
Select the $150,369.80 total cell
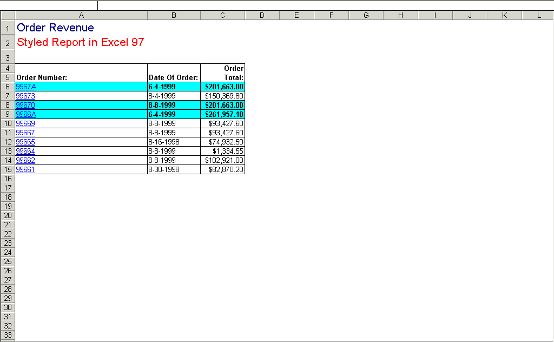pos(222,96)
